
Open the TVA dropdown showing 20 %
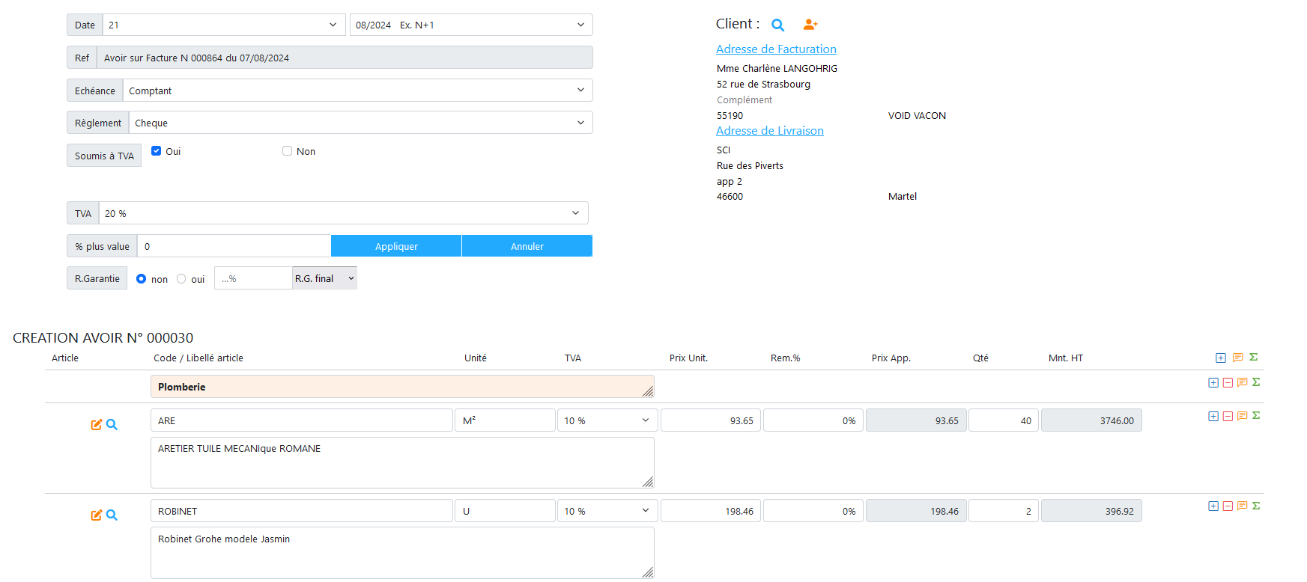(x=344, y=213)
